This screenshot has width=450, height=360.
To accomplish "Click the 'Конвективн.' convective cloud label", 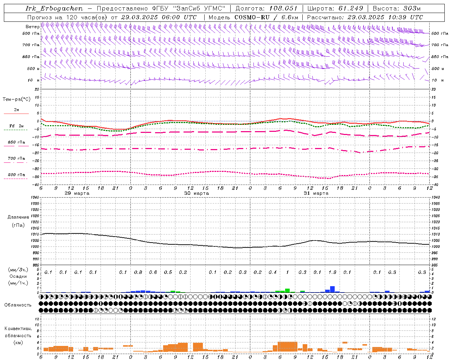I will 18,329.
